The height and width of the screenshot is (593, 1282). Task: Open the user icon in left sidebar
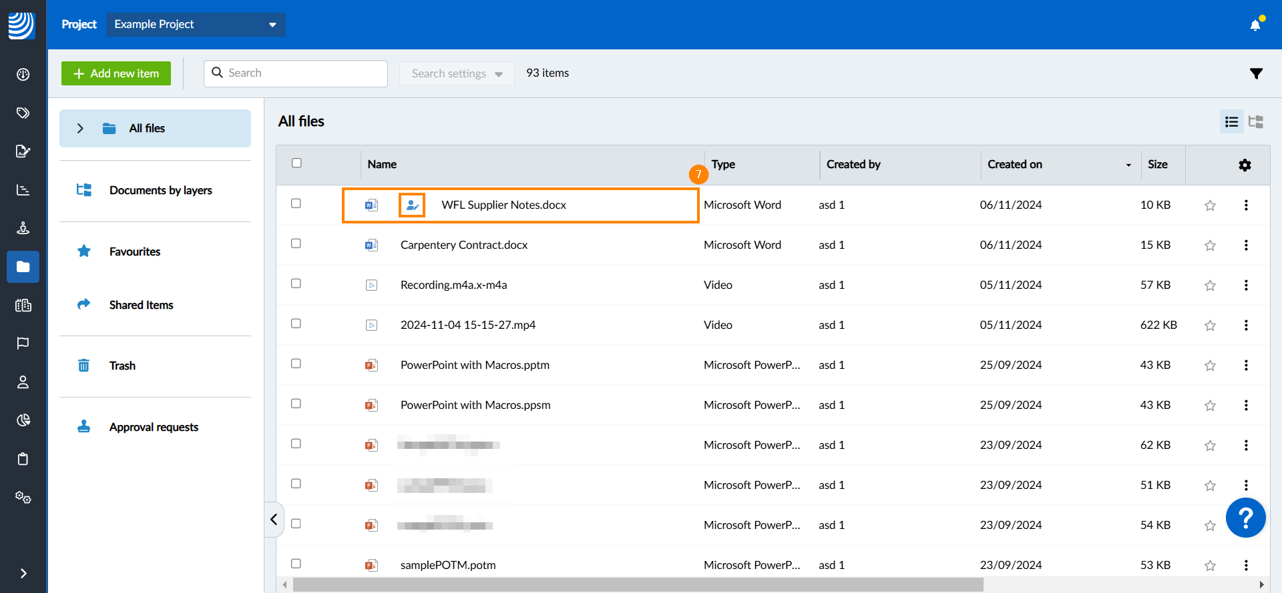point(23,382)
